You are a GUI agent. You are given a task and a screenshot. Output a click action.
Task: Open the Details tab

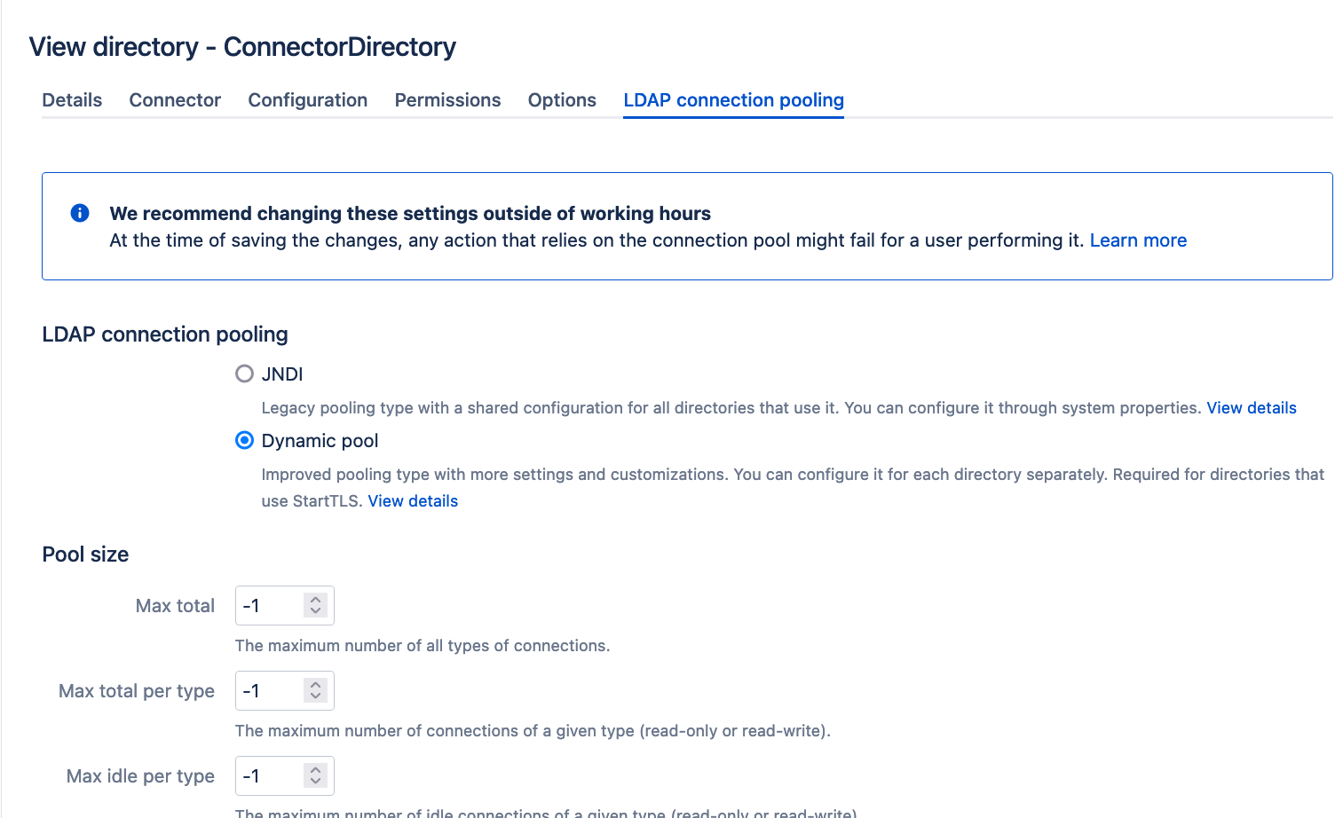(72, 100)
